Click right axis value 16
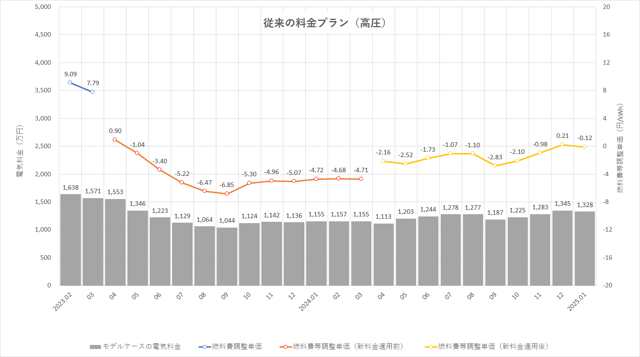The height and width of the screenshot is (357, 640). pyautogui.click(x=606, y=35)
